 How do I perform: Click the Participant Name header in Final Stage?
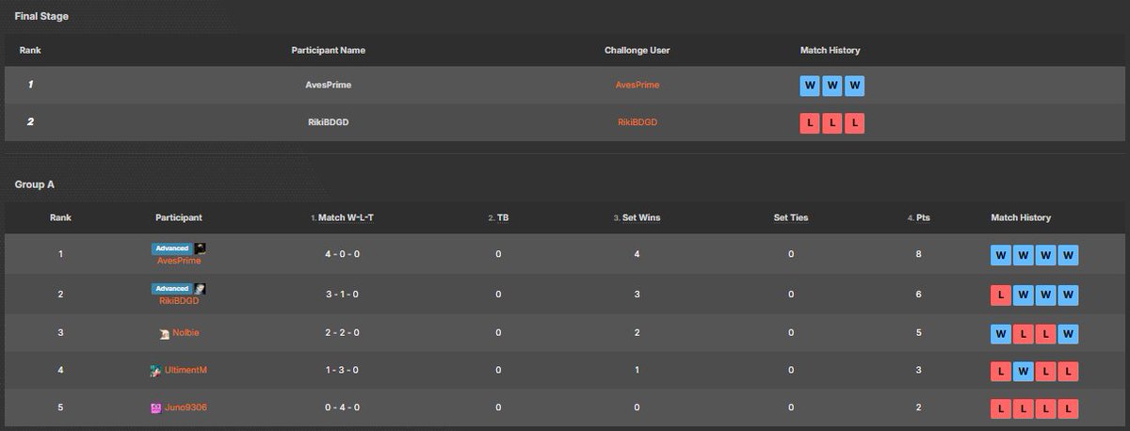329,50
